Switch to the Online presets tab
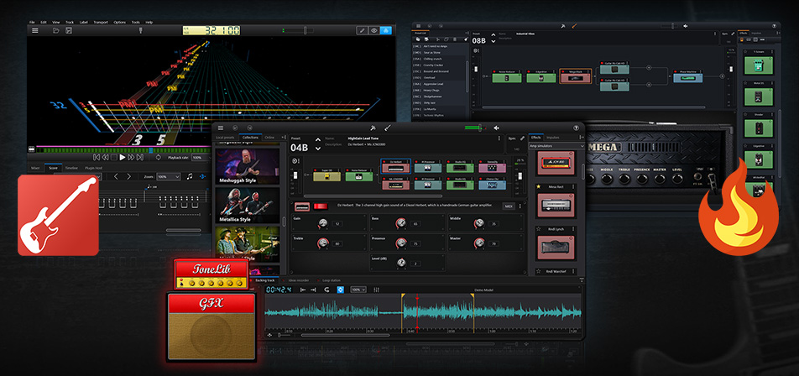 click(x=269, y=137)
